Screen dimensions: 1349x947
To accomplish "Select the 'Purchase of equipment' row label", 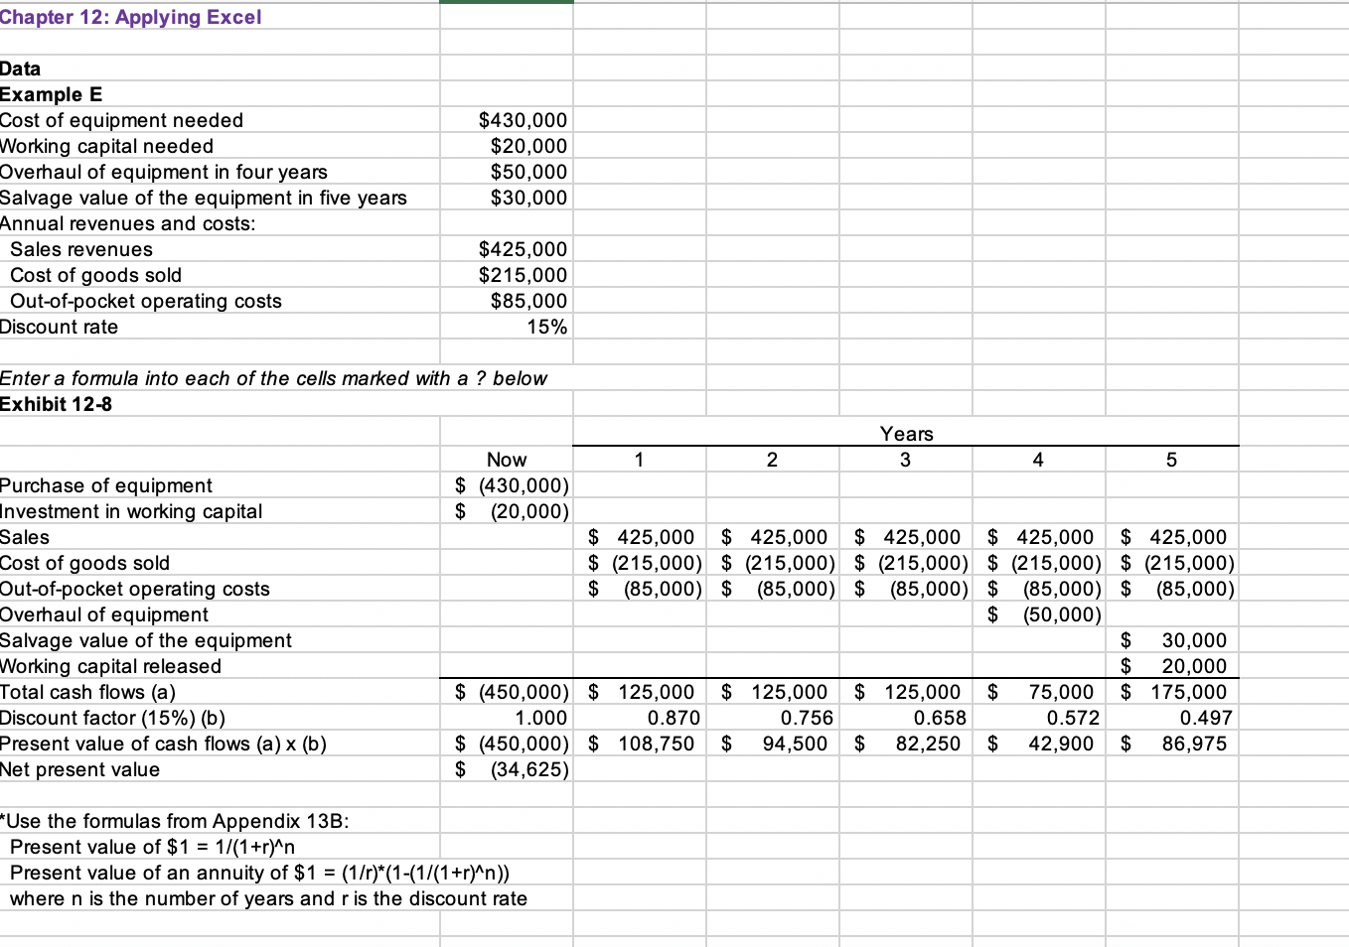I will tap(106, 485).
